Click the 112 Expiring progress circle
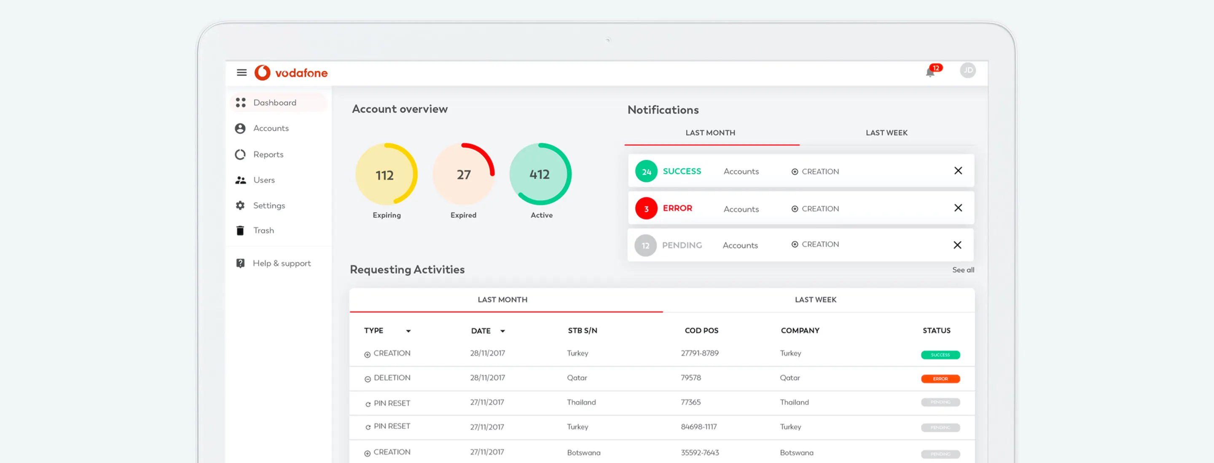The width and height of the screenshot is (1214, 463). click(386, 174)
